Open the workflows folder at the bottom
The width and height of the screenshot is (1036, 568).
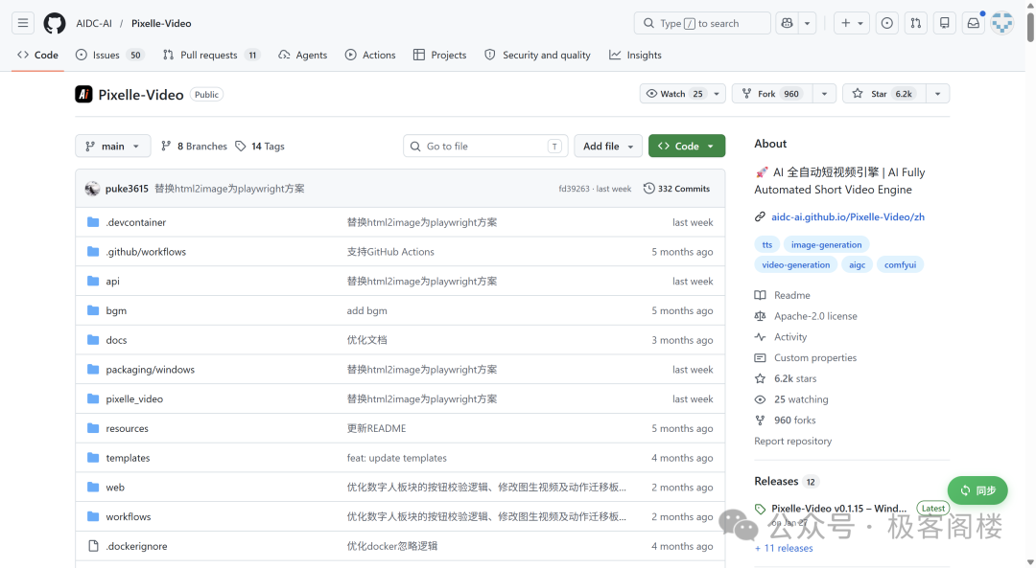point(129,516)
